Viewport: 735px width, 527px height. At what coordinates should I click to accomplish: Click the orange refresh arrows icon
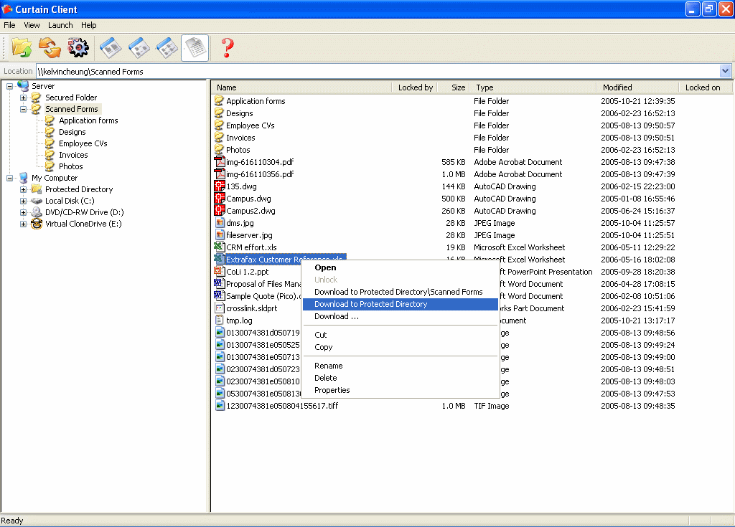[50, 47]
